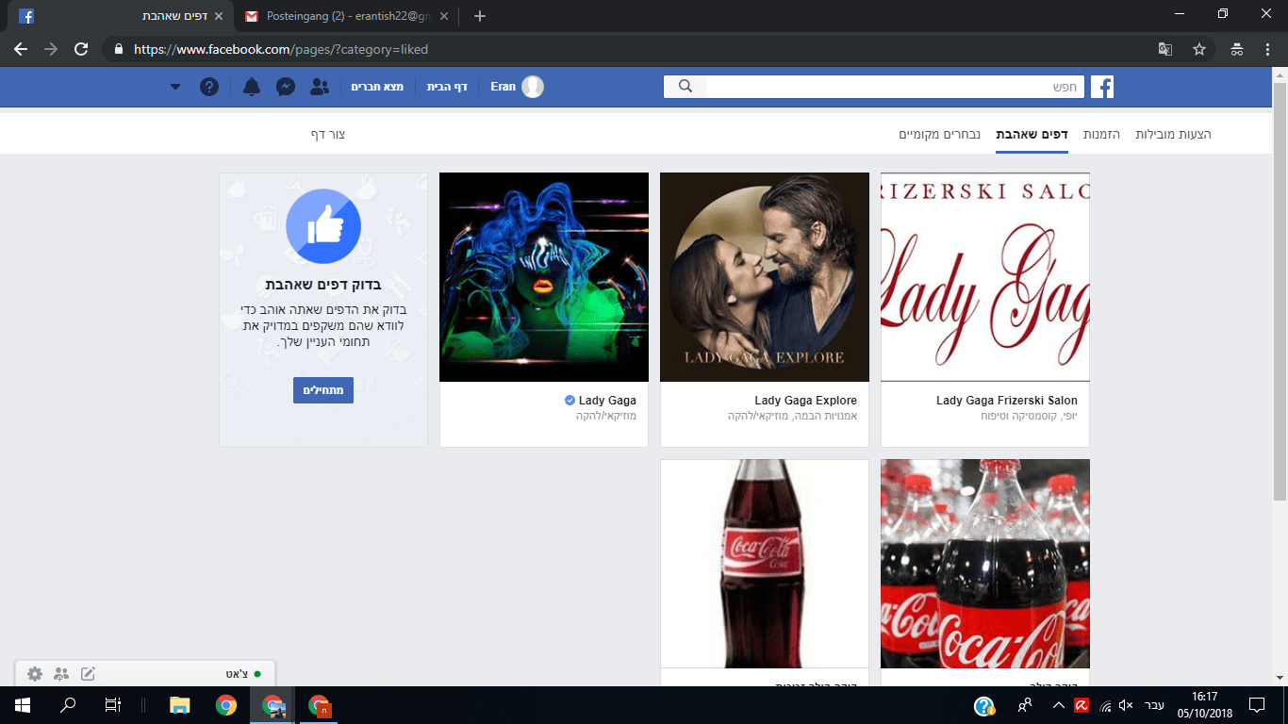Viewport: 1288px width, 724px height.
Task: Select the דפים שאהבת tab
Action: [x=1032, y=135]
